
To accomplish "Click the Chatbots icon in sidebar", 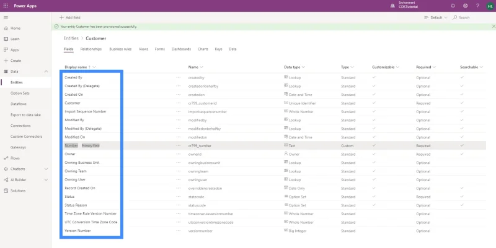I will click(x=6, y=169).
